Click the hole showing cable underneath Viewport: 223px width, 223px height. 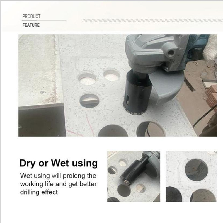point(151,129)
